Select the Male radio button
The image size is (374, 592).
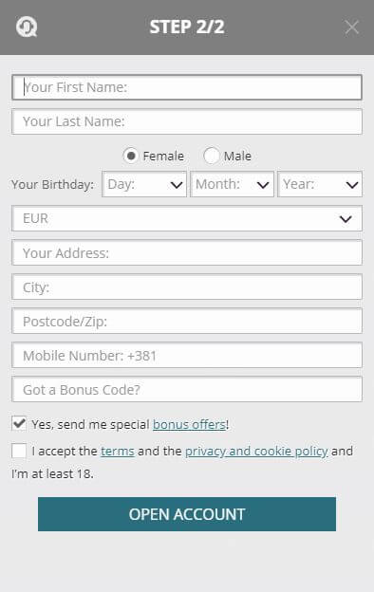[x=211, y=156]
